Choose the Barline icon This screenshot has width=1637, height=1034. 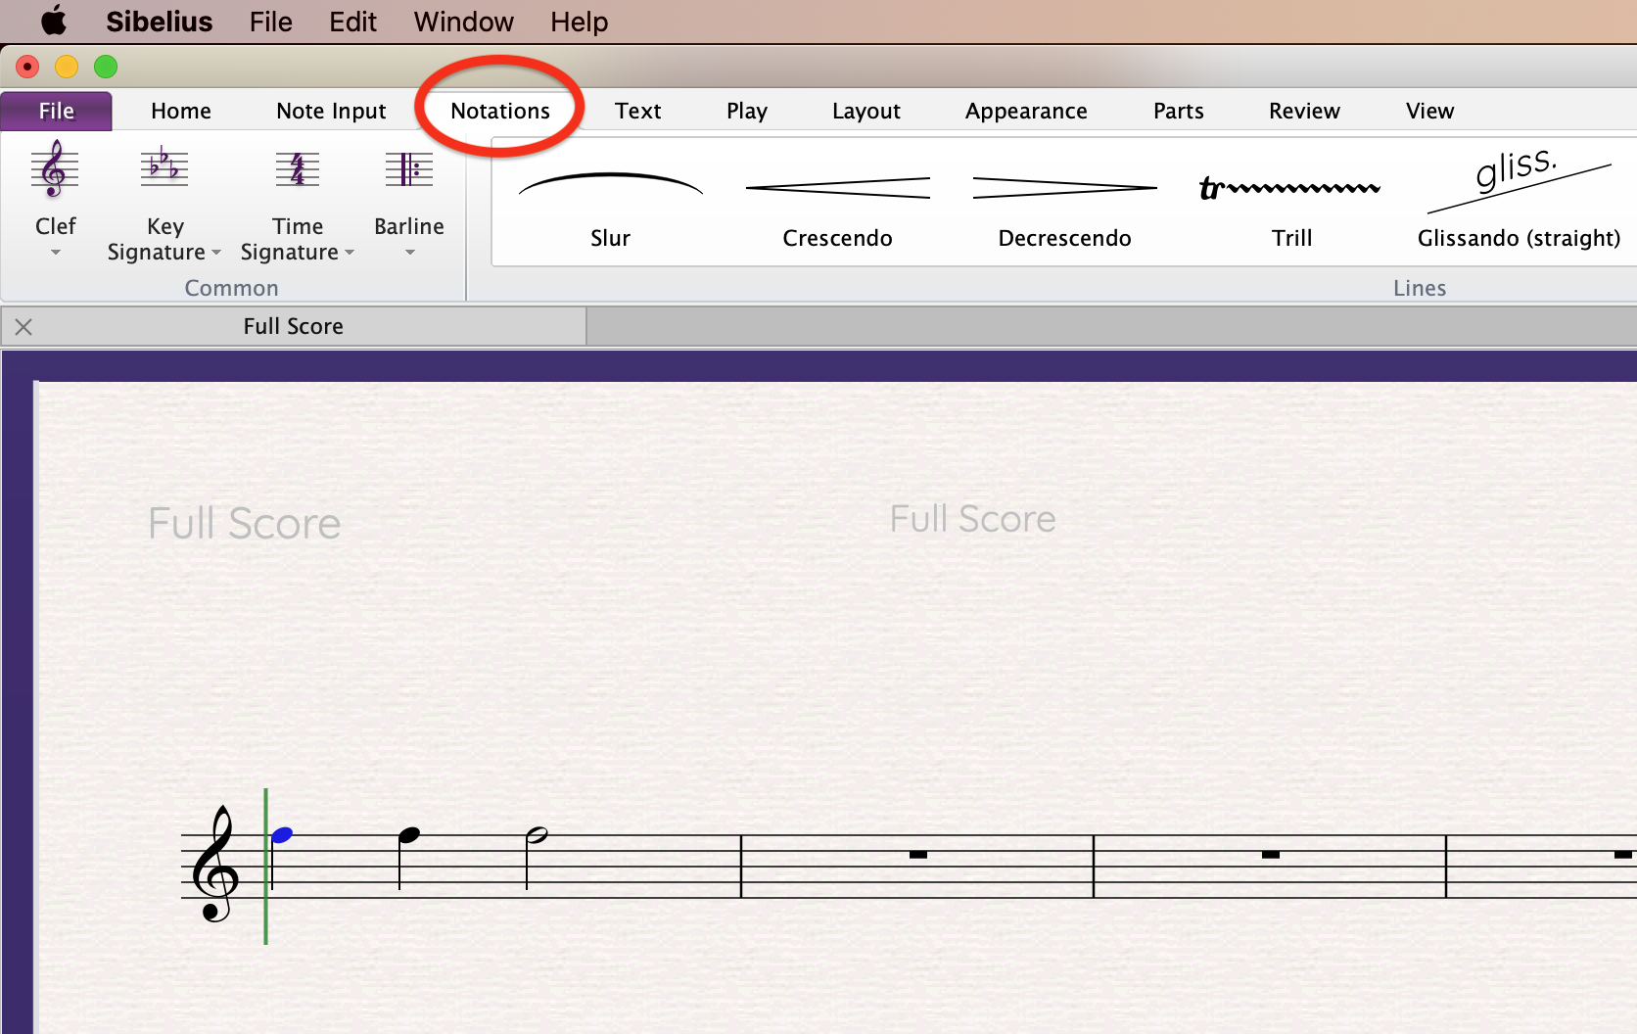[x=409, y=169]
